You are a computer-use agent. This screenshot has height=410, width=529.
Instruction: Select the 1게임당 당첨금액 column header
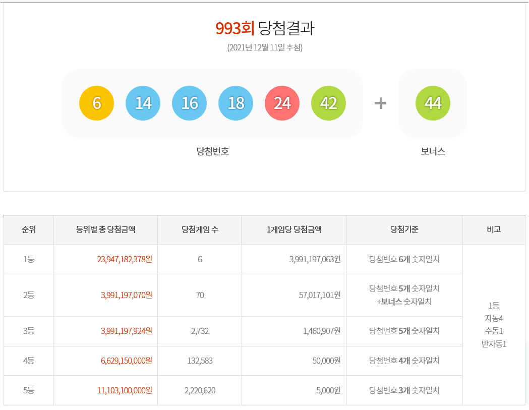click(294, 229)
